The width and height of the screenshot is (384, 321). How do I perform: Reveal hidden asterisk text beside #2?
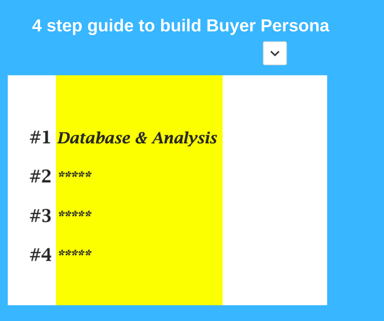[75, 174]
